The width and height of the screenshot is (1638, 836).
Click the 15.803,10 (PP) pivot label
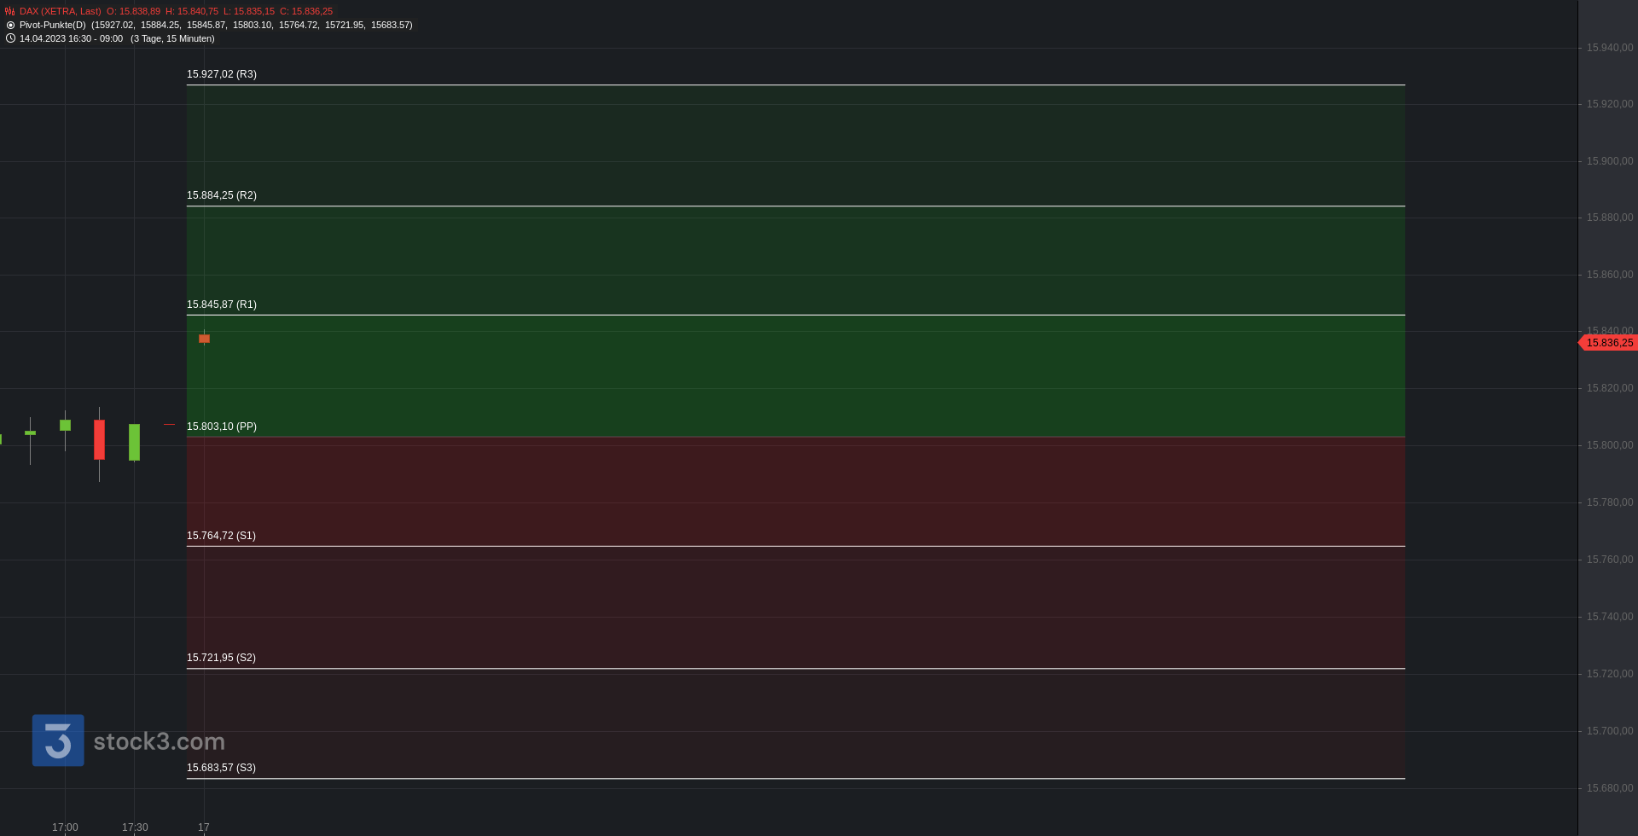coord(222,427)
